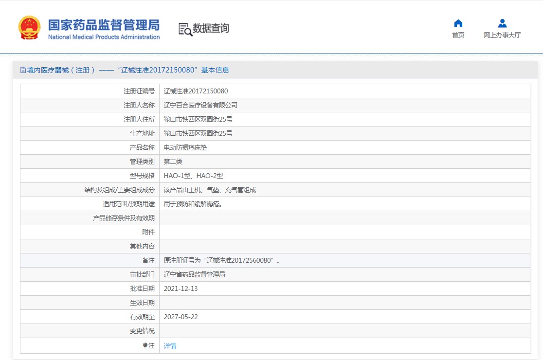Click the 生产地址 row label
The height and width of the screenshot is (360, 543).
click(x=143, y=134)
